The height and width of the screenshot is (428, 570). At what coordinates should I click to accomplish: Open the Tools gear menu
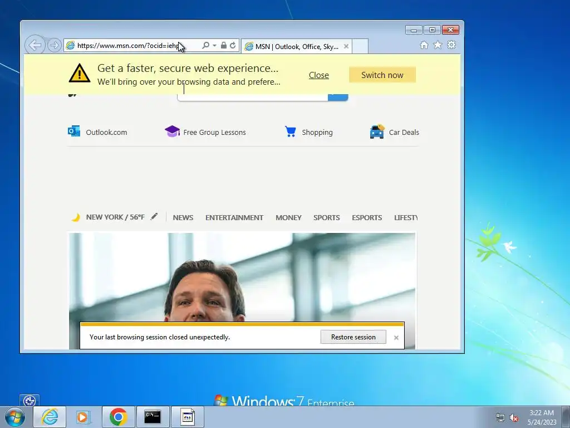[x=451, y=45]
